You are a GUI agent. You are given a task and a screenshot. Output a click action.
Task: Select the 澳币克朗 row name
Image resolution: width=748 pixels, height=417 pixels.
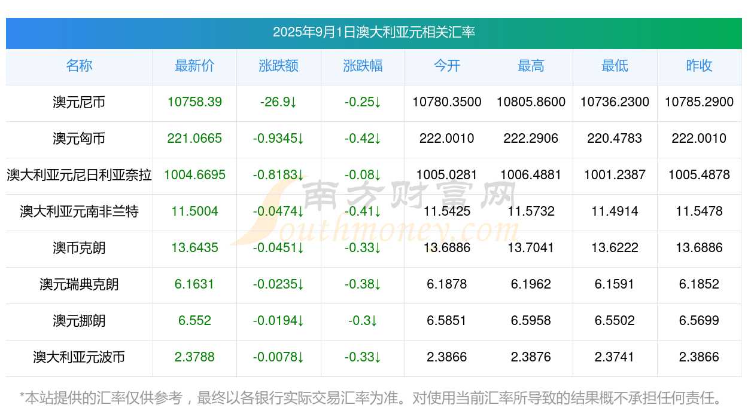79,248
